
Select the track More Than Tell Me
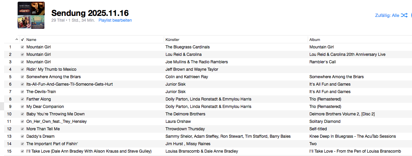(x=42, y=129)
